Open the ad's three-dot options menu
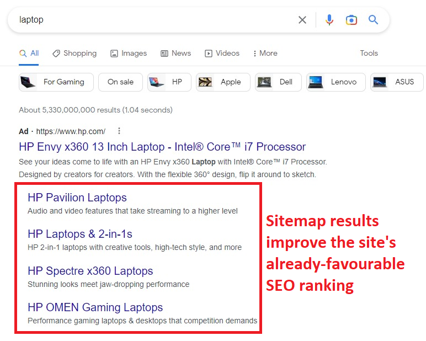426x341 pixels. tap(119, 131)
